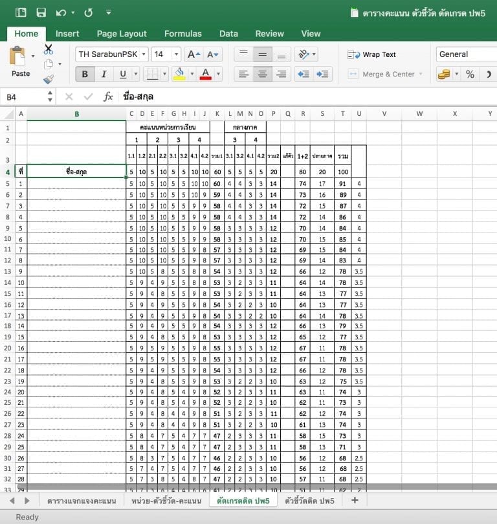Switch to sheet ตัวชี้วัดติด ปพ5
The image size is (497, 524).
(310, 501)
